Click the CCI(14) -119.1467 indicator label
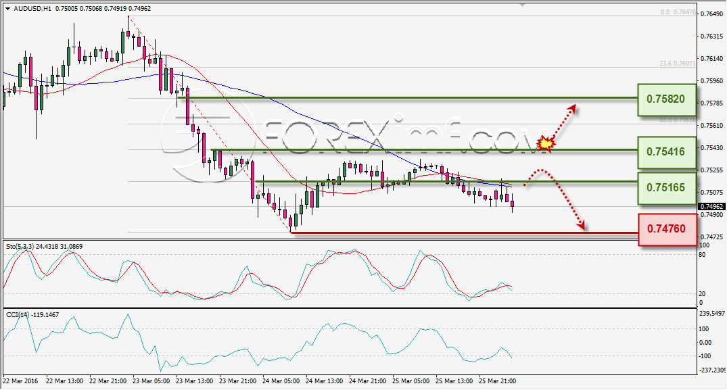Viewport: 727px width, 390px height. 32,314
